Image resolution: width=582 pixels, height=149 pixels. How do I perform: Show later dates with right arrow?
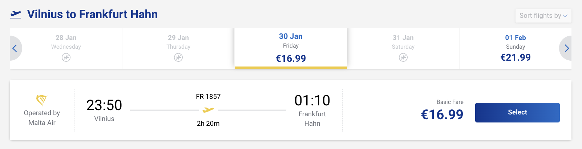point(566,48)
